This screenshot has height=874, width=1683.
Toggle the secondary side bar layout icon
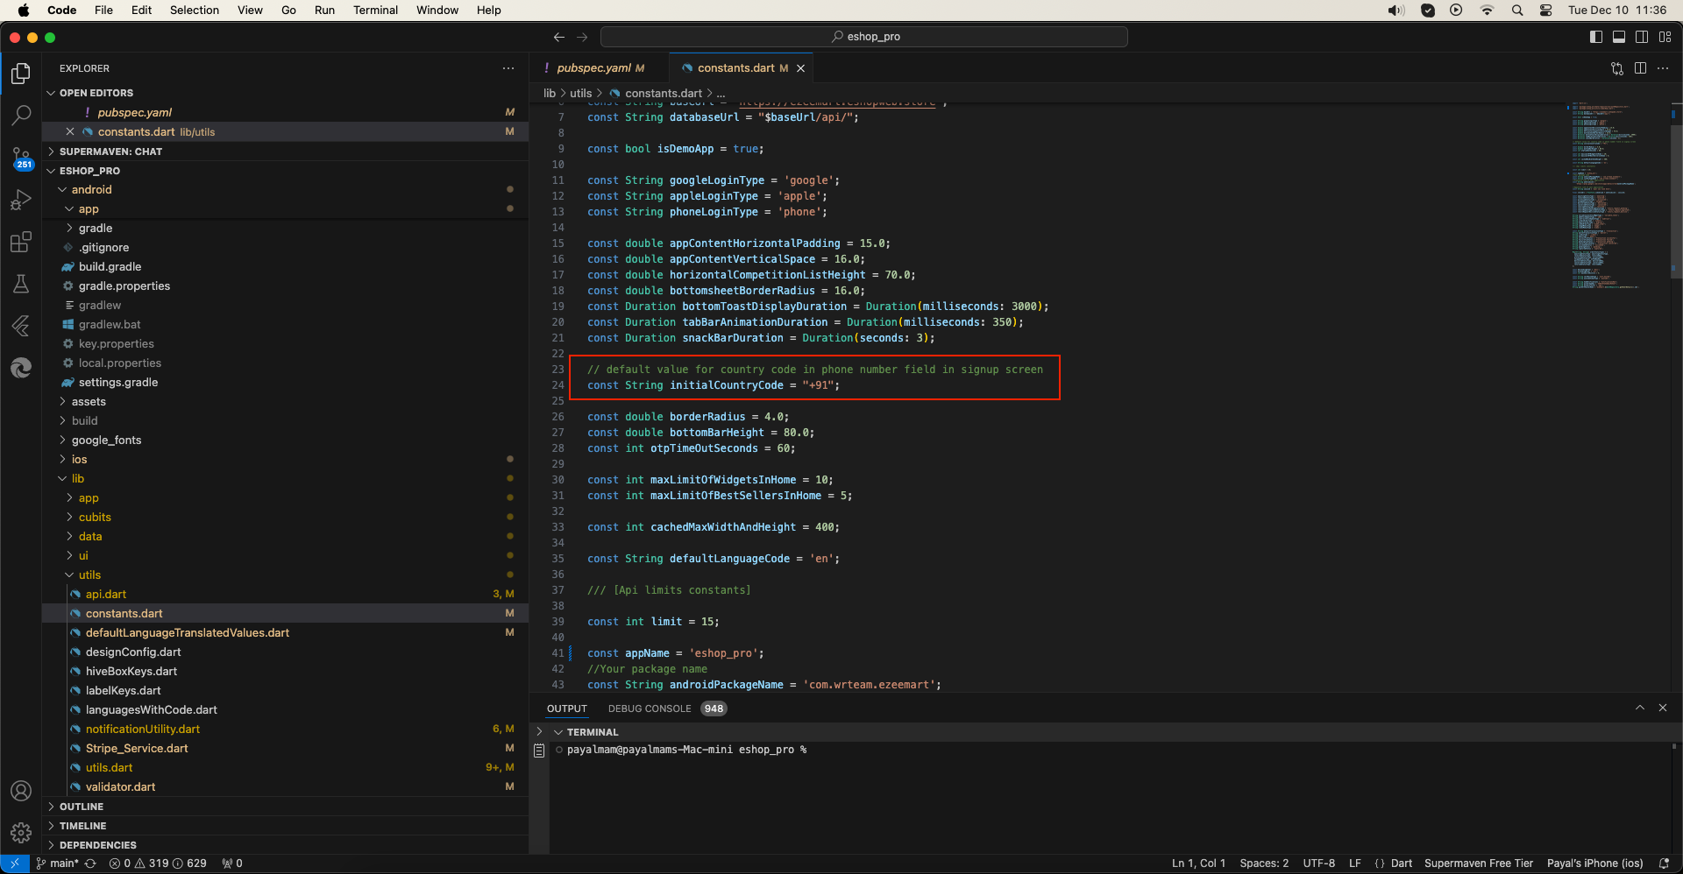[x=1641, y=37]
